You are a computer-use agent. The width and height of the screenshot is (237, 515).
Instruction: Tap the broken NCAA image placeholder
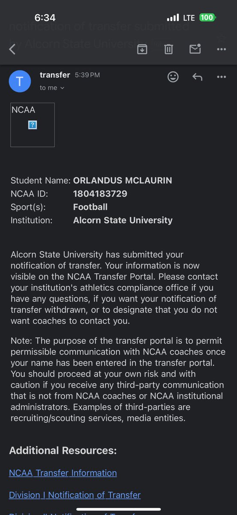(x=33, y=125)
